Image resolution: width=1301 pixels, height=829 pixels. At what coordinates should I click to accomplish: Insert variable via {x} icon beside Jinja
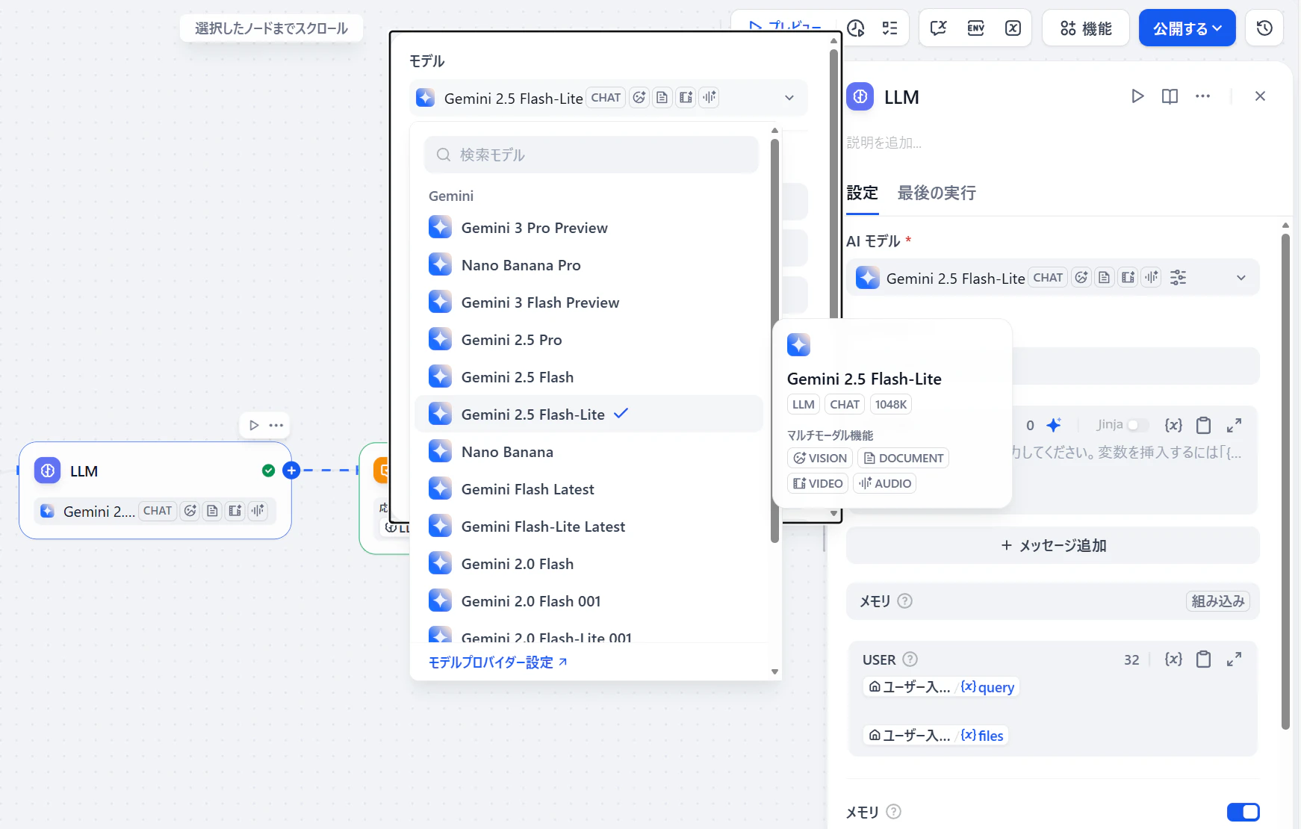[x=1173, y=425]
